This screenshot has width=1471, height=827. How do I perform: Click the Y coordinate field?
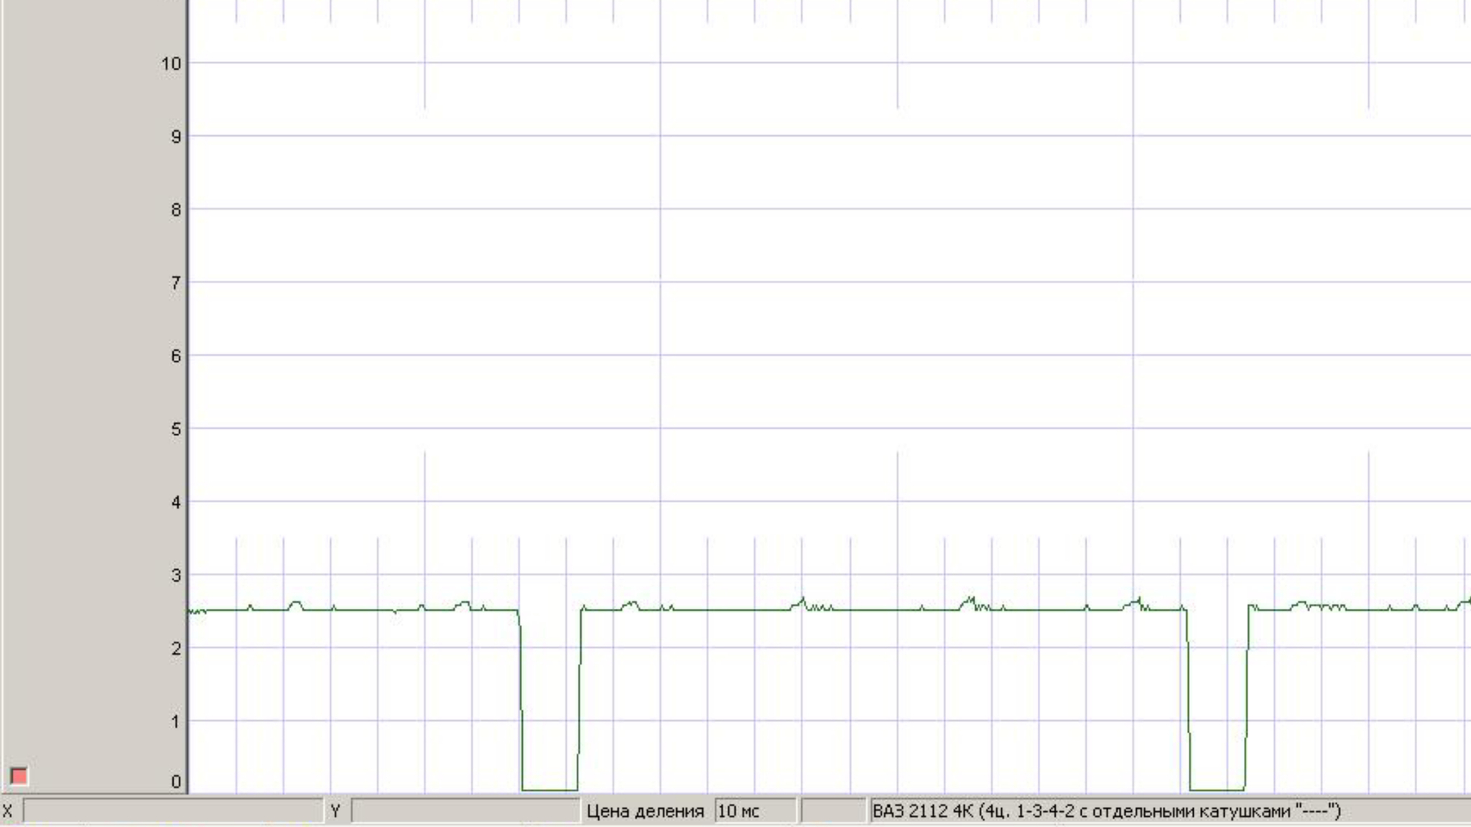[465, 811]
